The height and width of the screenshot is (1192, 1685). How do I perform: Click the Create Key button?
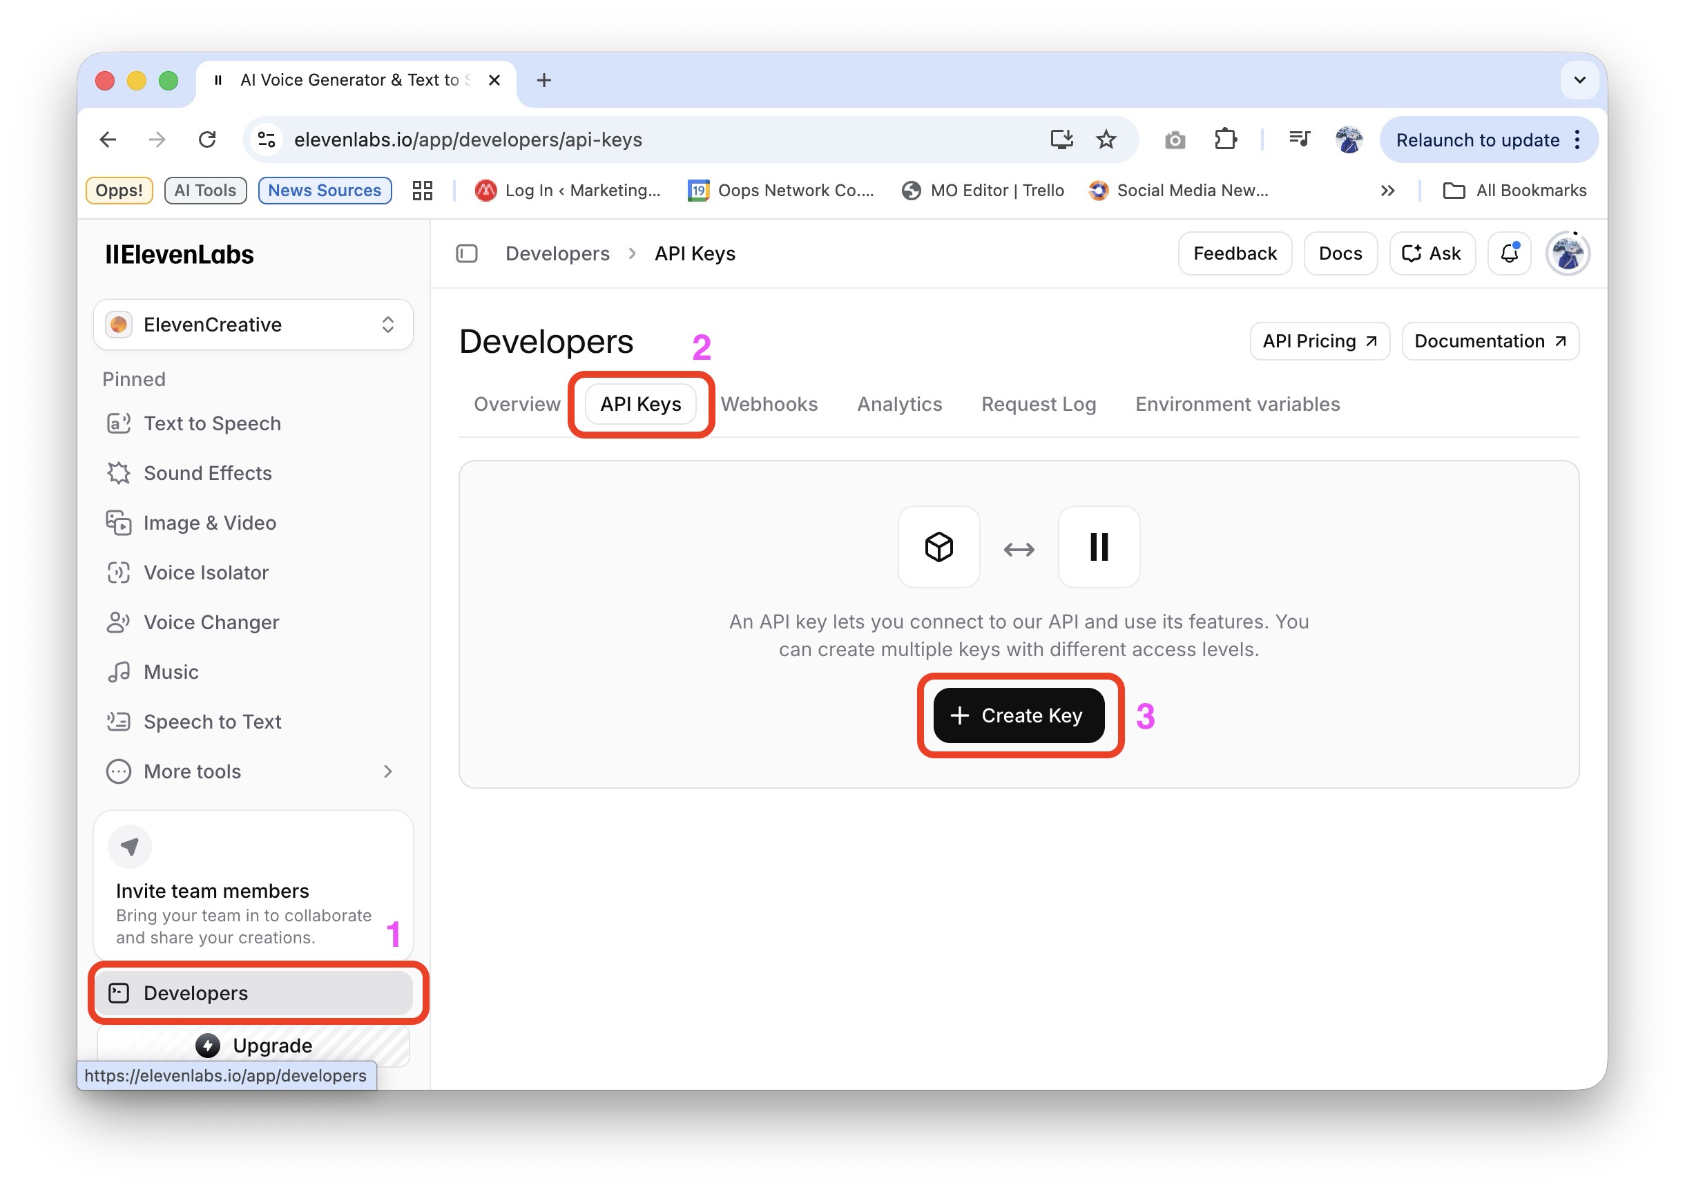click(x=1019, y=715)
